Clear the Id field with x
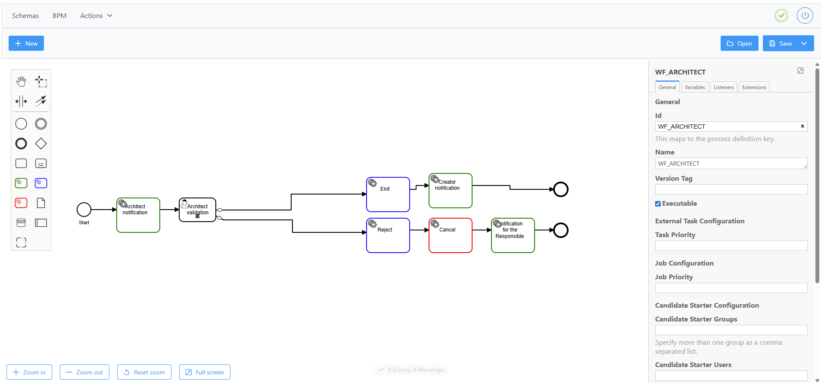The height and width of the screenshot is (383, 821). click(x=802, y=127)
